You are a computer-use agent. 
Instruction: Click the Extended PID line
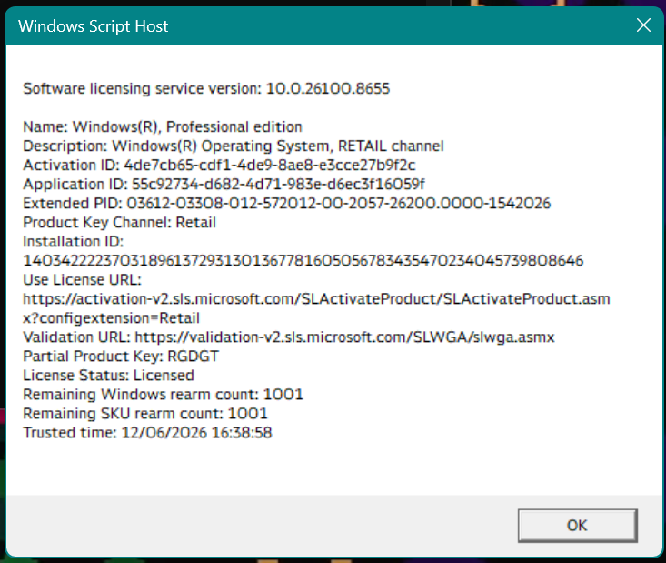[287, 203]
